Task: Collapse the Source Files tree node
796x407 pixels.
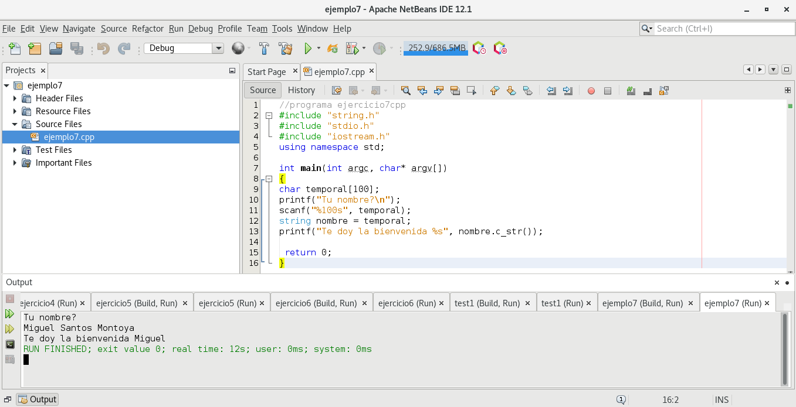Action: point(15,124)
